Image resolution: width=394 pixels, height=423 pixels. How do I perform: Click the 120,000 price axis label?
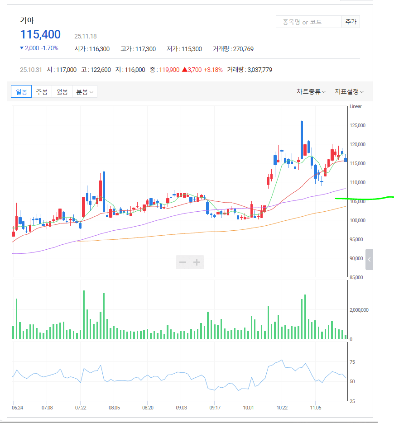(357, 144)
